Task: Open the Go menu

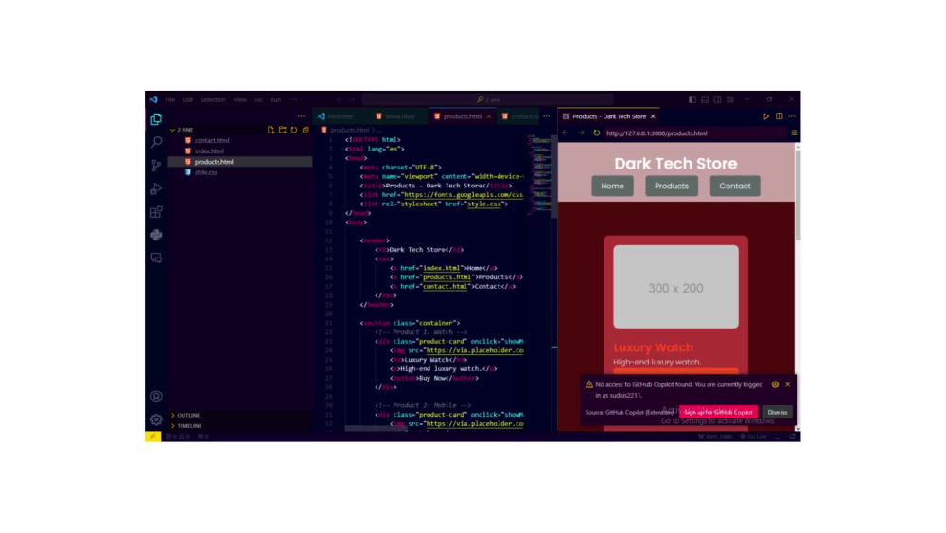Action: click(258, 99)
